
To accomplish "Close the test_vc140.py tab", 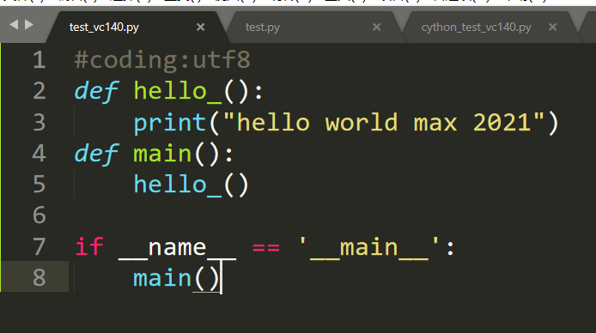I will point(200,27).
